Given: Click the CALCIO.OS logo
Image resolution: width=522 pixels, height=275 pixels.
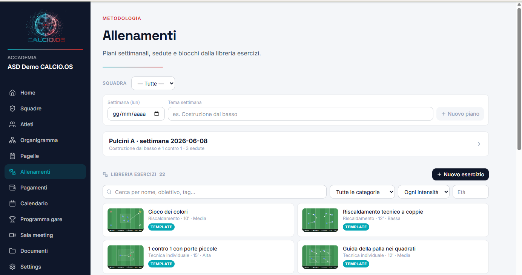Looking at the screenshot, I should (45, 26).
